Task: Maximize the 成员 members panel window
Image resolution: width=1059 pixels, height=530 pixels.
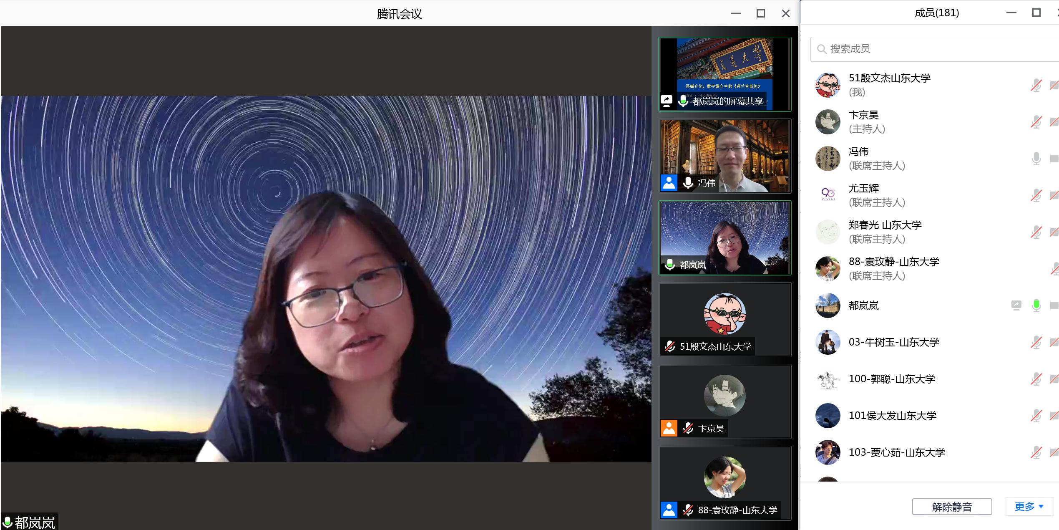Action: (1036, 13)
